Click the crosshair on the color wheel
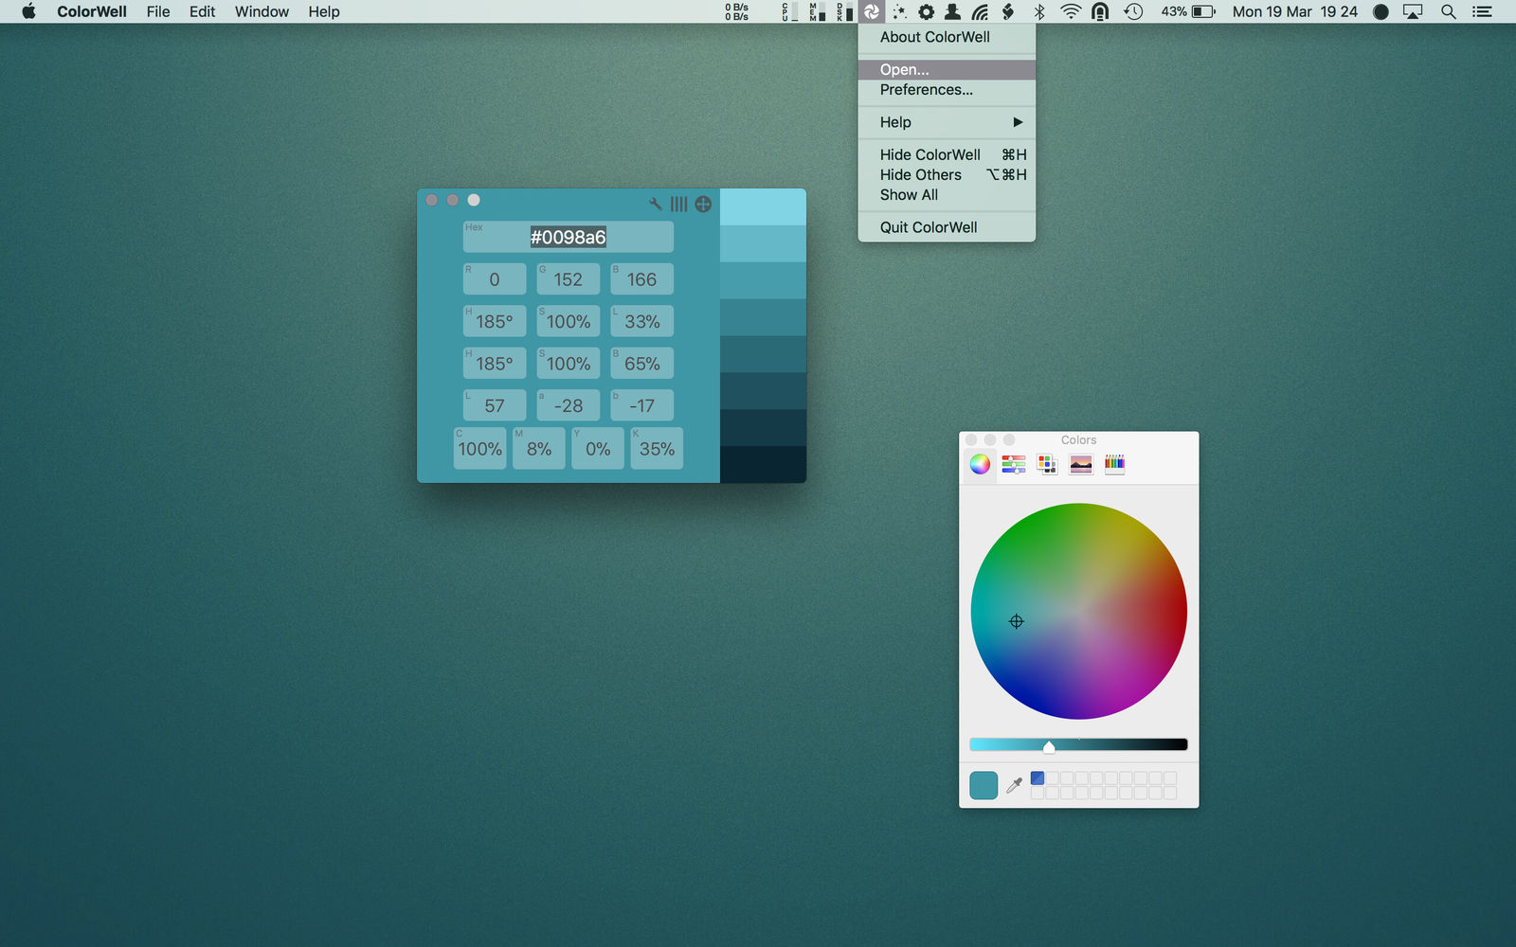 pyautogui.click(x=1017, y=621)
